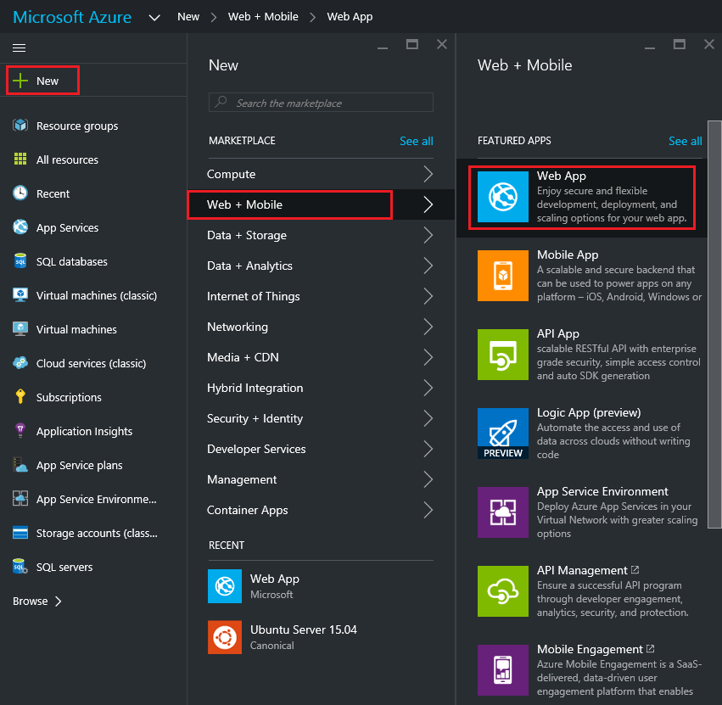The width and height of the screenshot is (722, 705).
Task: Select the Ubuntu Server 15.04 icon
Action: pos(225,637)
